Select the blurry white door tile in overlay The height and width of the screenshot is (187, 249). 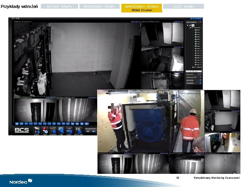(222, 164)
